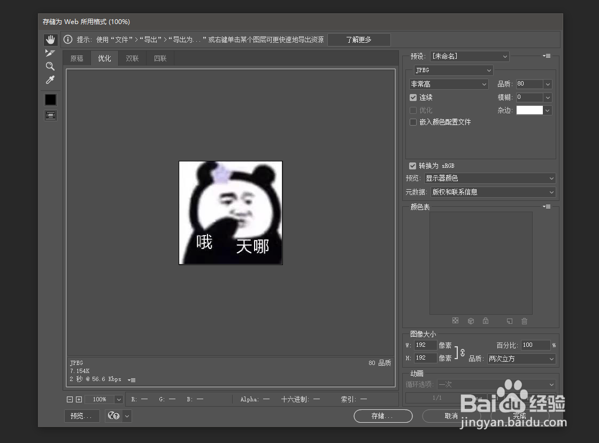599x443 pixels.
Task: Click the H height 192 field
Action: coord(425,358)
